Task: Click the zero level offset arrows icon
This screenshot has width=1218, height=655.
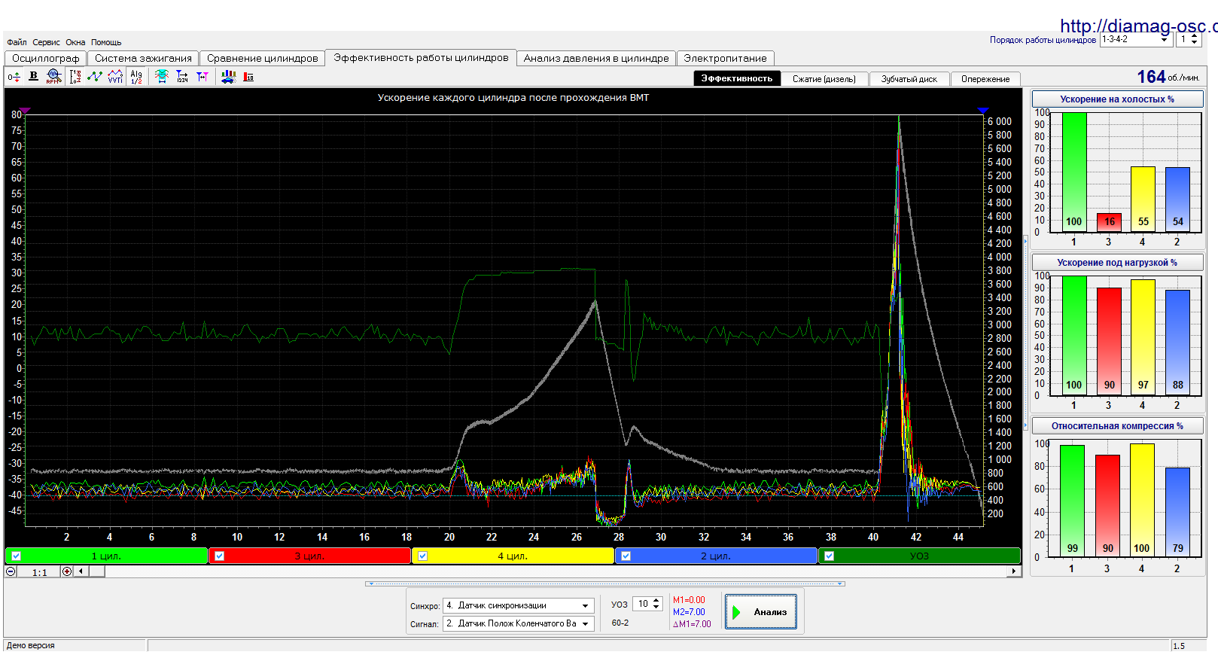Action: [14, 77]
